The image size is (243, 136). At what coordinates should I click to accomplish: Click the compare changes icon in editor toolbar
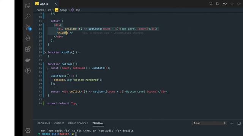coord(211,4)
